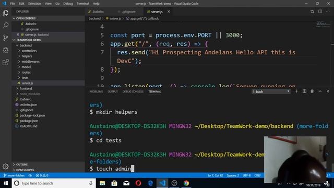Expand the node_modules folder

[30, 94]
